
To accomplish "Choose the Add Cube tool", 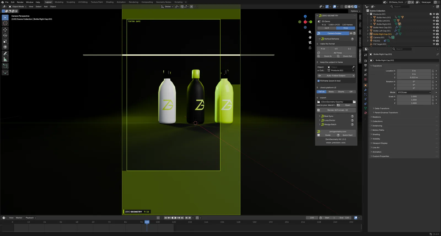I will coord(5,66).
